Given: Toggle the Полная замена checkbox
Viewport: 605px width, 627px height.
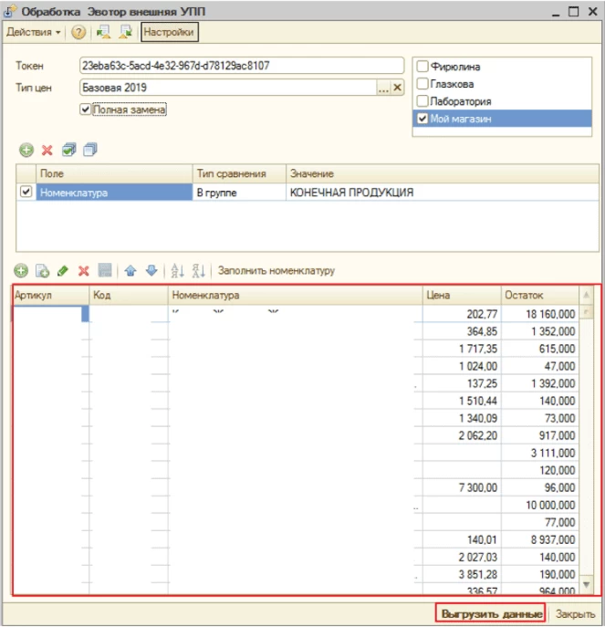Looking at the screenshot, I should coord(87,110).
